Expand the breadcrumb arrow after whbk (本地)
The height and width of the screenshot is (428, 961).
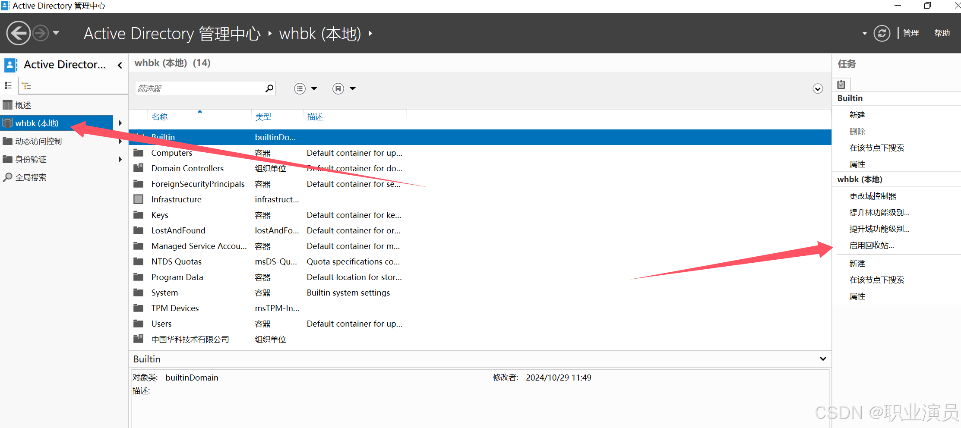pos(370,33)
